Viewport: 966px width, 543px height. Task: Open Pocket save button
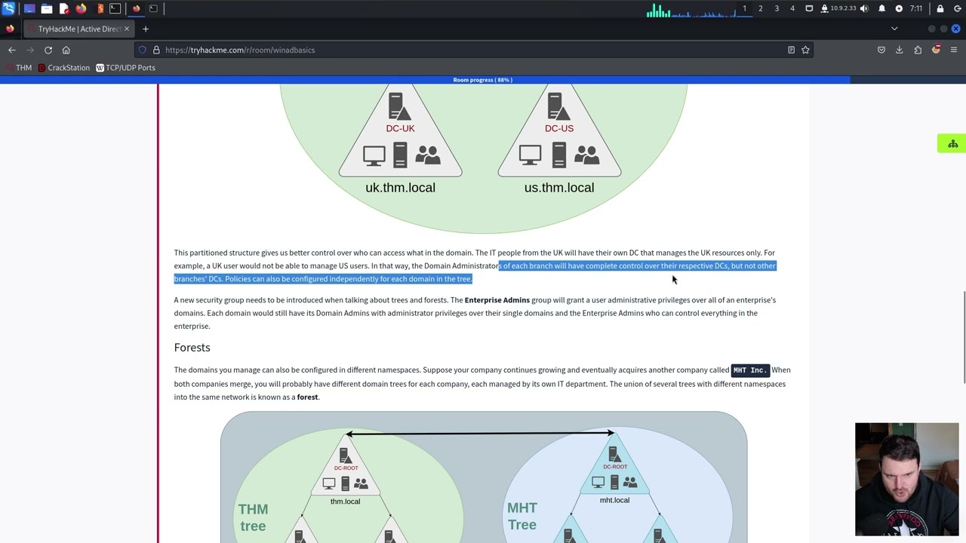881,50
